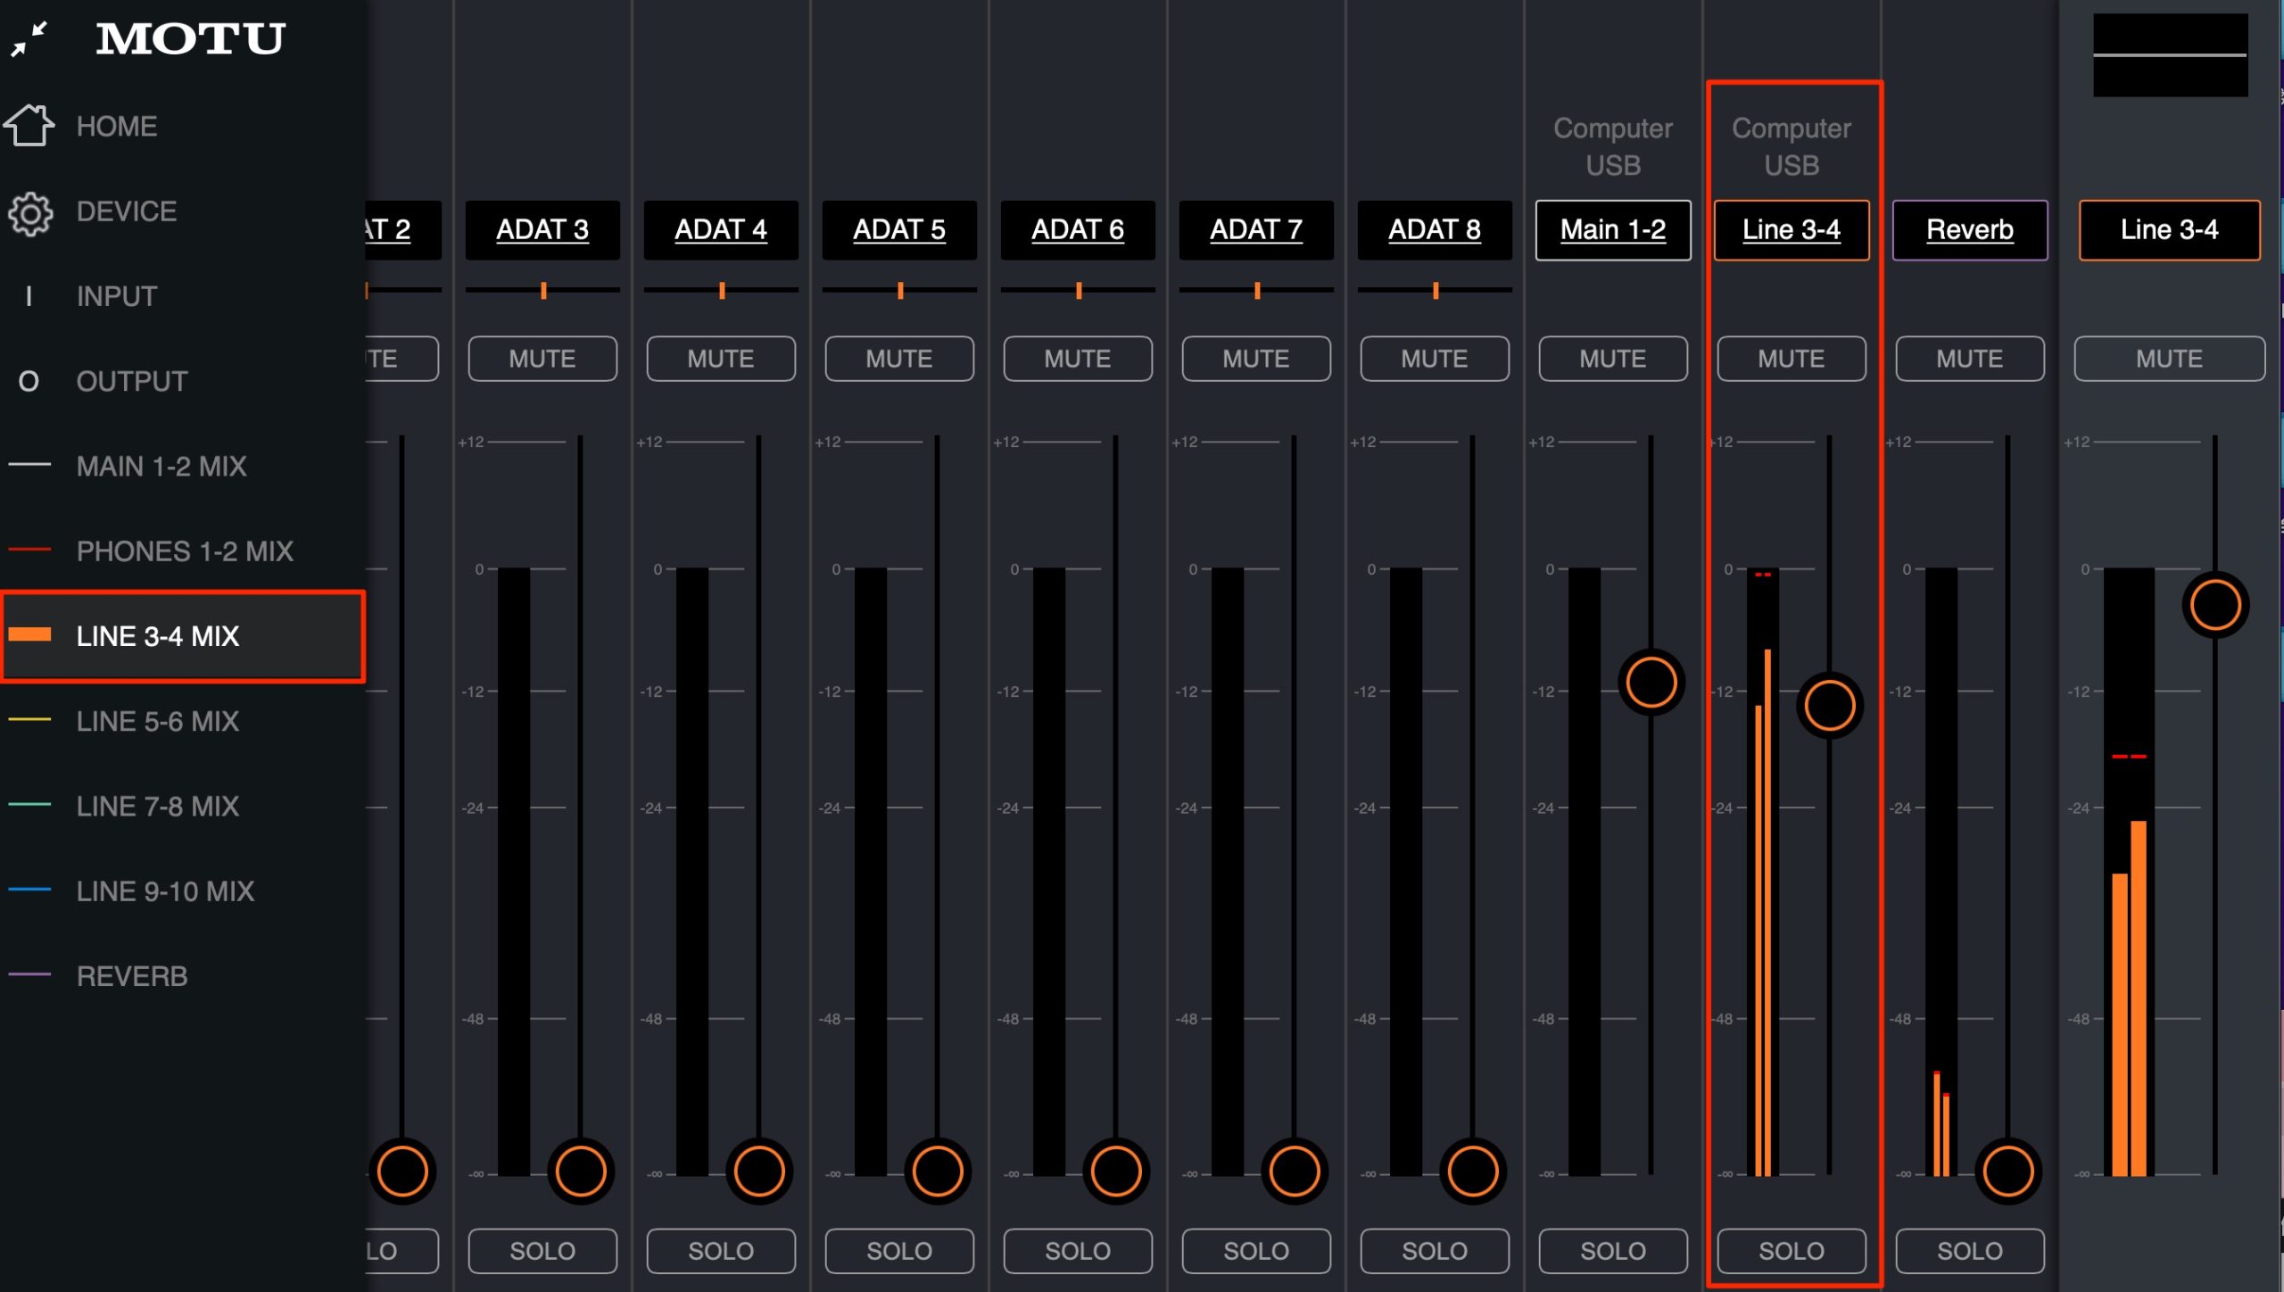Solo the ADAT 5 channel
2284x1292 pixels.
899,1251
